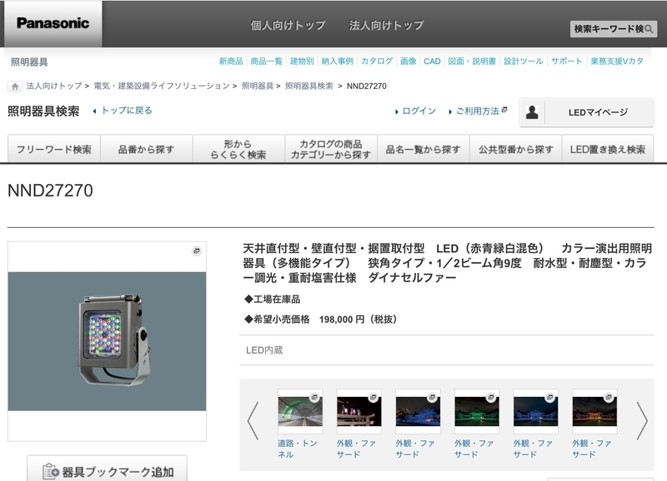This screenshot has height=481, width=667.
Task: Open ご利用方法 help link
Action: point(478,112)
